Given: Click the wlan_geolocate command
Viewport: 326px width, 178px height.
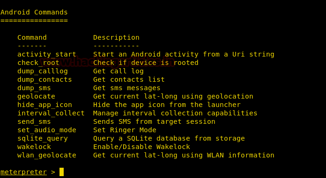Looking at the screenshot, I should [47, 156].
